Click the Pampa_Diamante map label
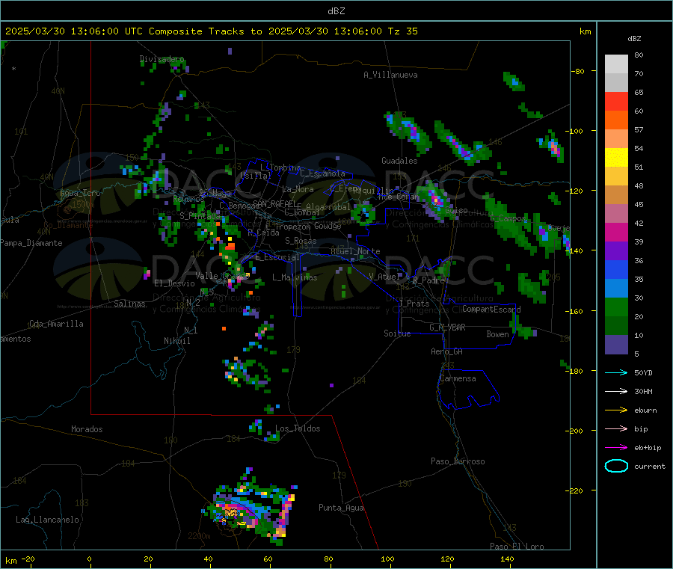Screen dimensions: 673x569 point(31,243)
